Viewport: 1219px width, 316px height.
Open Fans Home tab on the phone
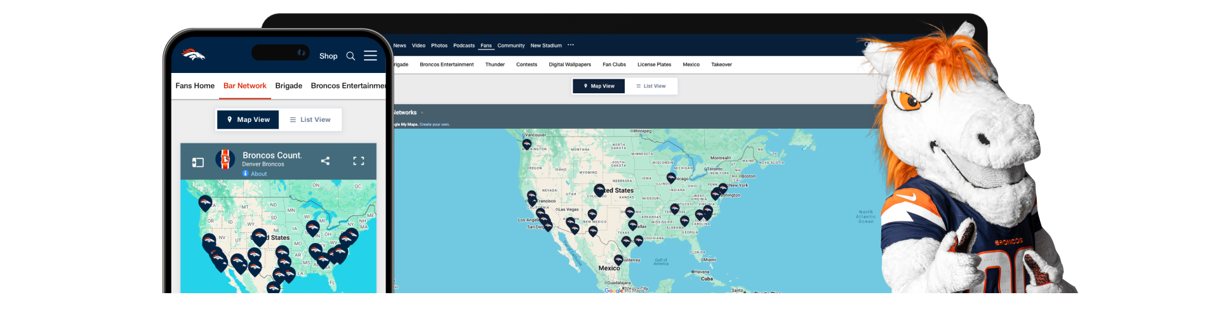195,86
